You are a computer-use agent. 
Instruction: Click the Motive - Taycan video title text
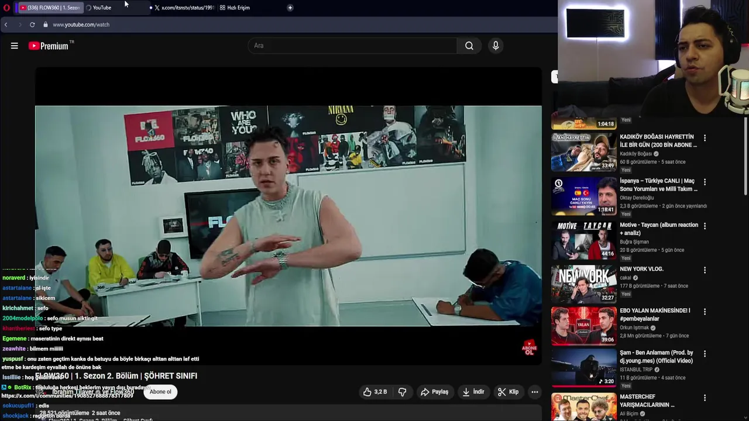pyautogui.click(x=659, y=229)
